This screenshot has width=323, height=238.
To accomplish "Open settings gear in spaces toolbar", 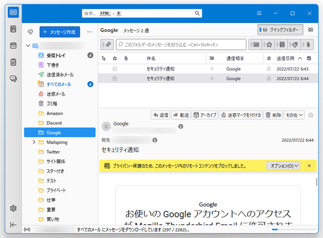I will (14, 208).
